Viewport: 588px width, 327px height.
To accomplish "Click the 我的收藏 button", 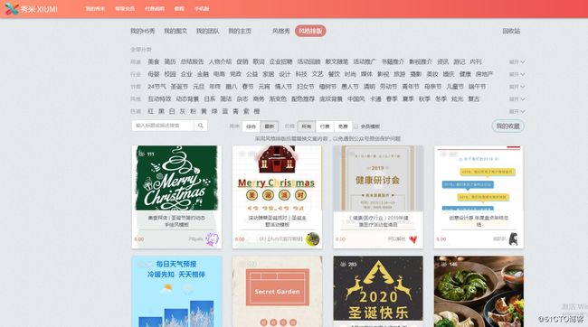I will pyautogui.click(x=508, y=126).
